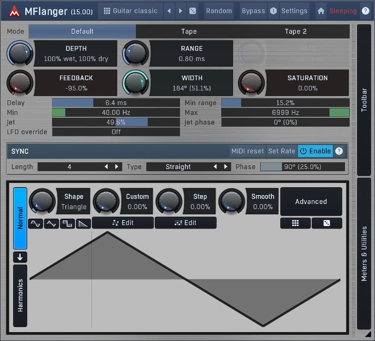Toggle LFO override Off field
Screen dimensions: 375x341
click(116, 132)
